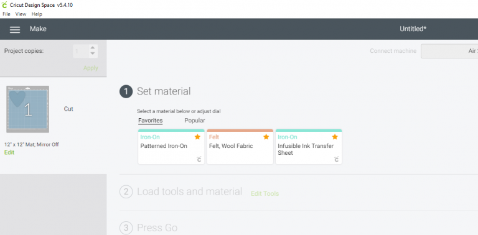
Task: Switch to the Popular materials tab
Action: [195, 121]
